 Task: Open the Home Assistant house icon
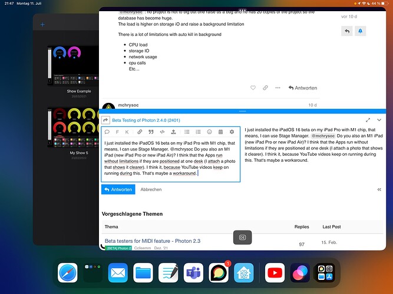(x=243, y=272)
